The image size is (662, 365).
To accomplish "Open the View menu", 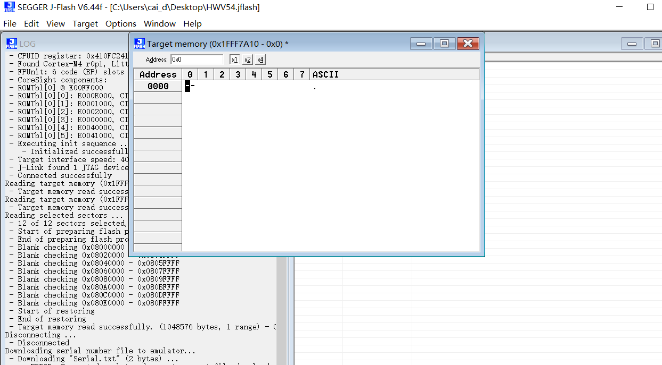I will (55, 23).
